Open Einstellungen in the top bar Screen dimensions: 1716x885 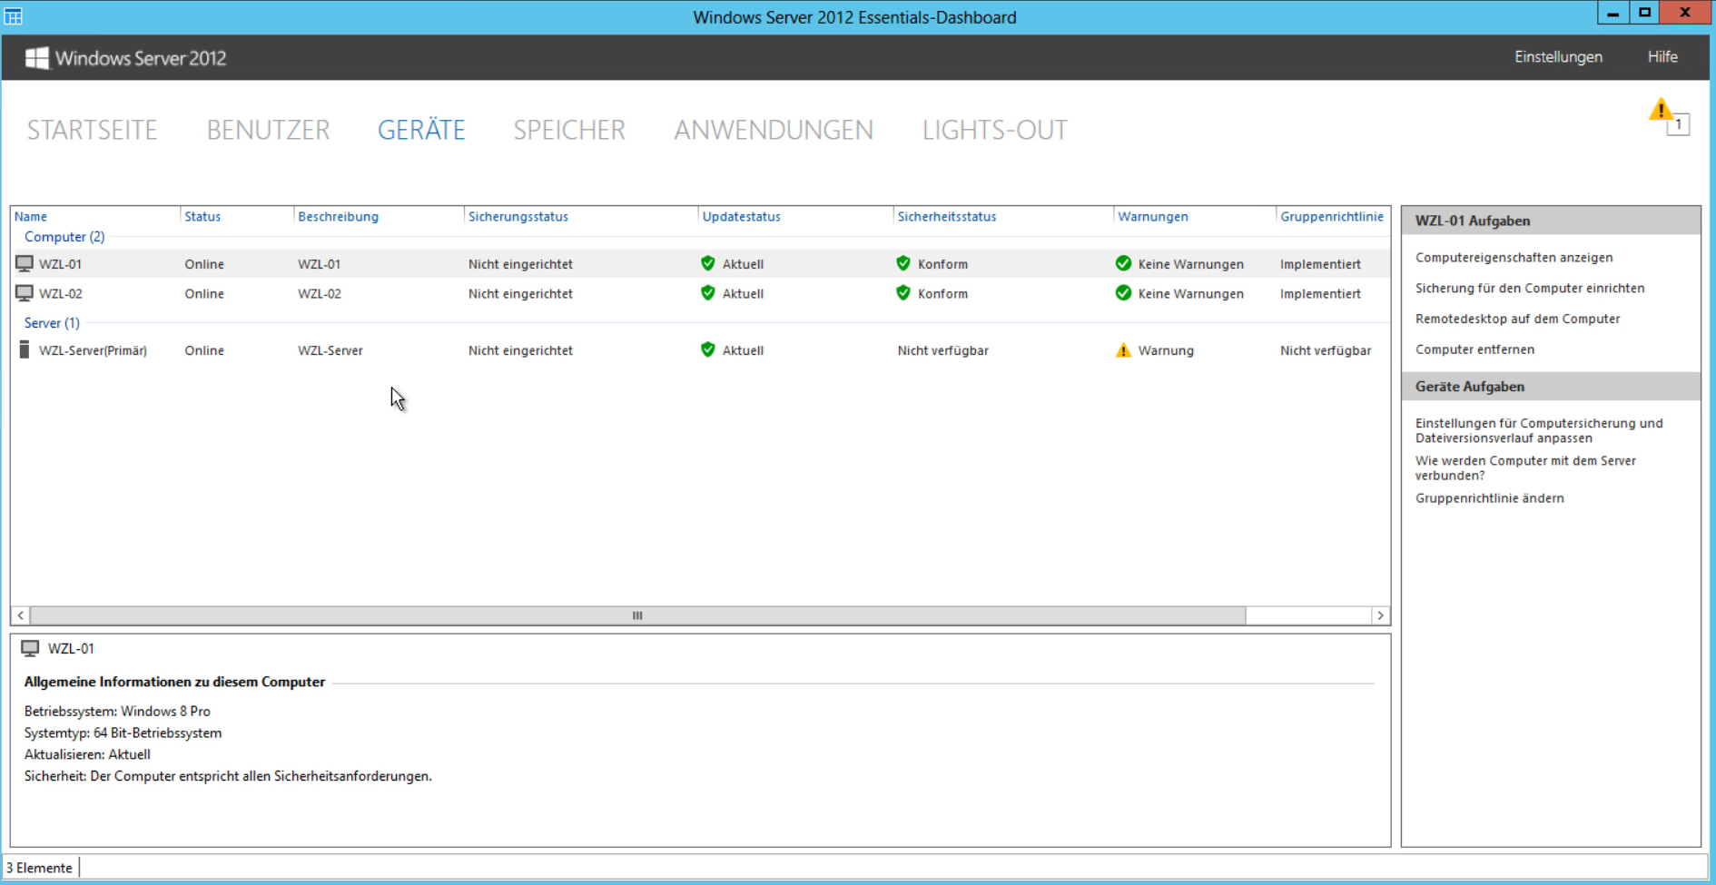pyautogui.click(x=1558, y=57)
